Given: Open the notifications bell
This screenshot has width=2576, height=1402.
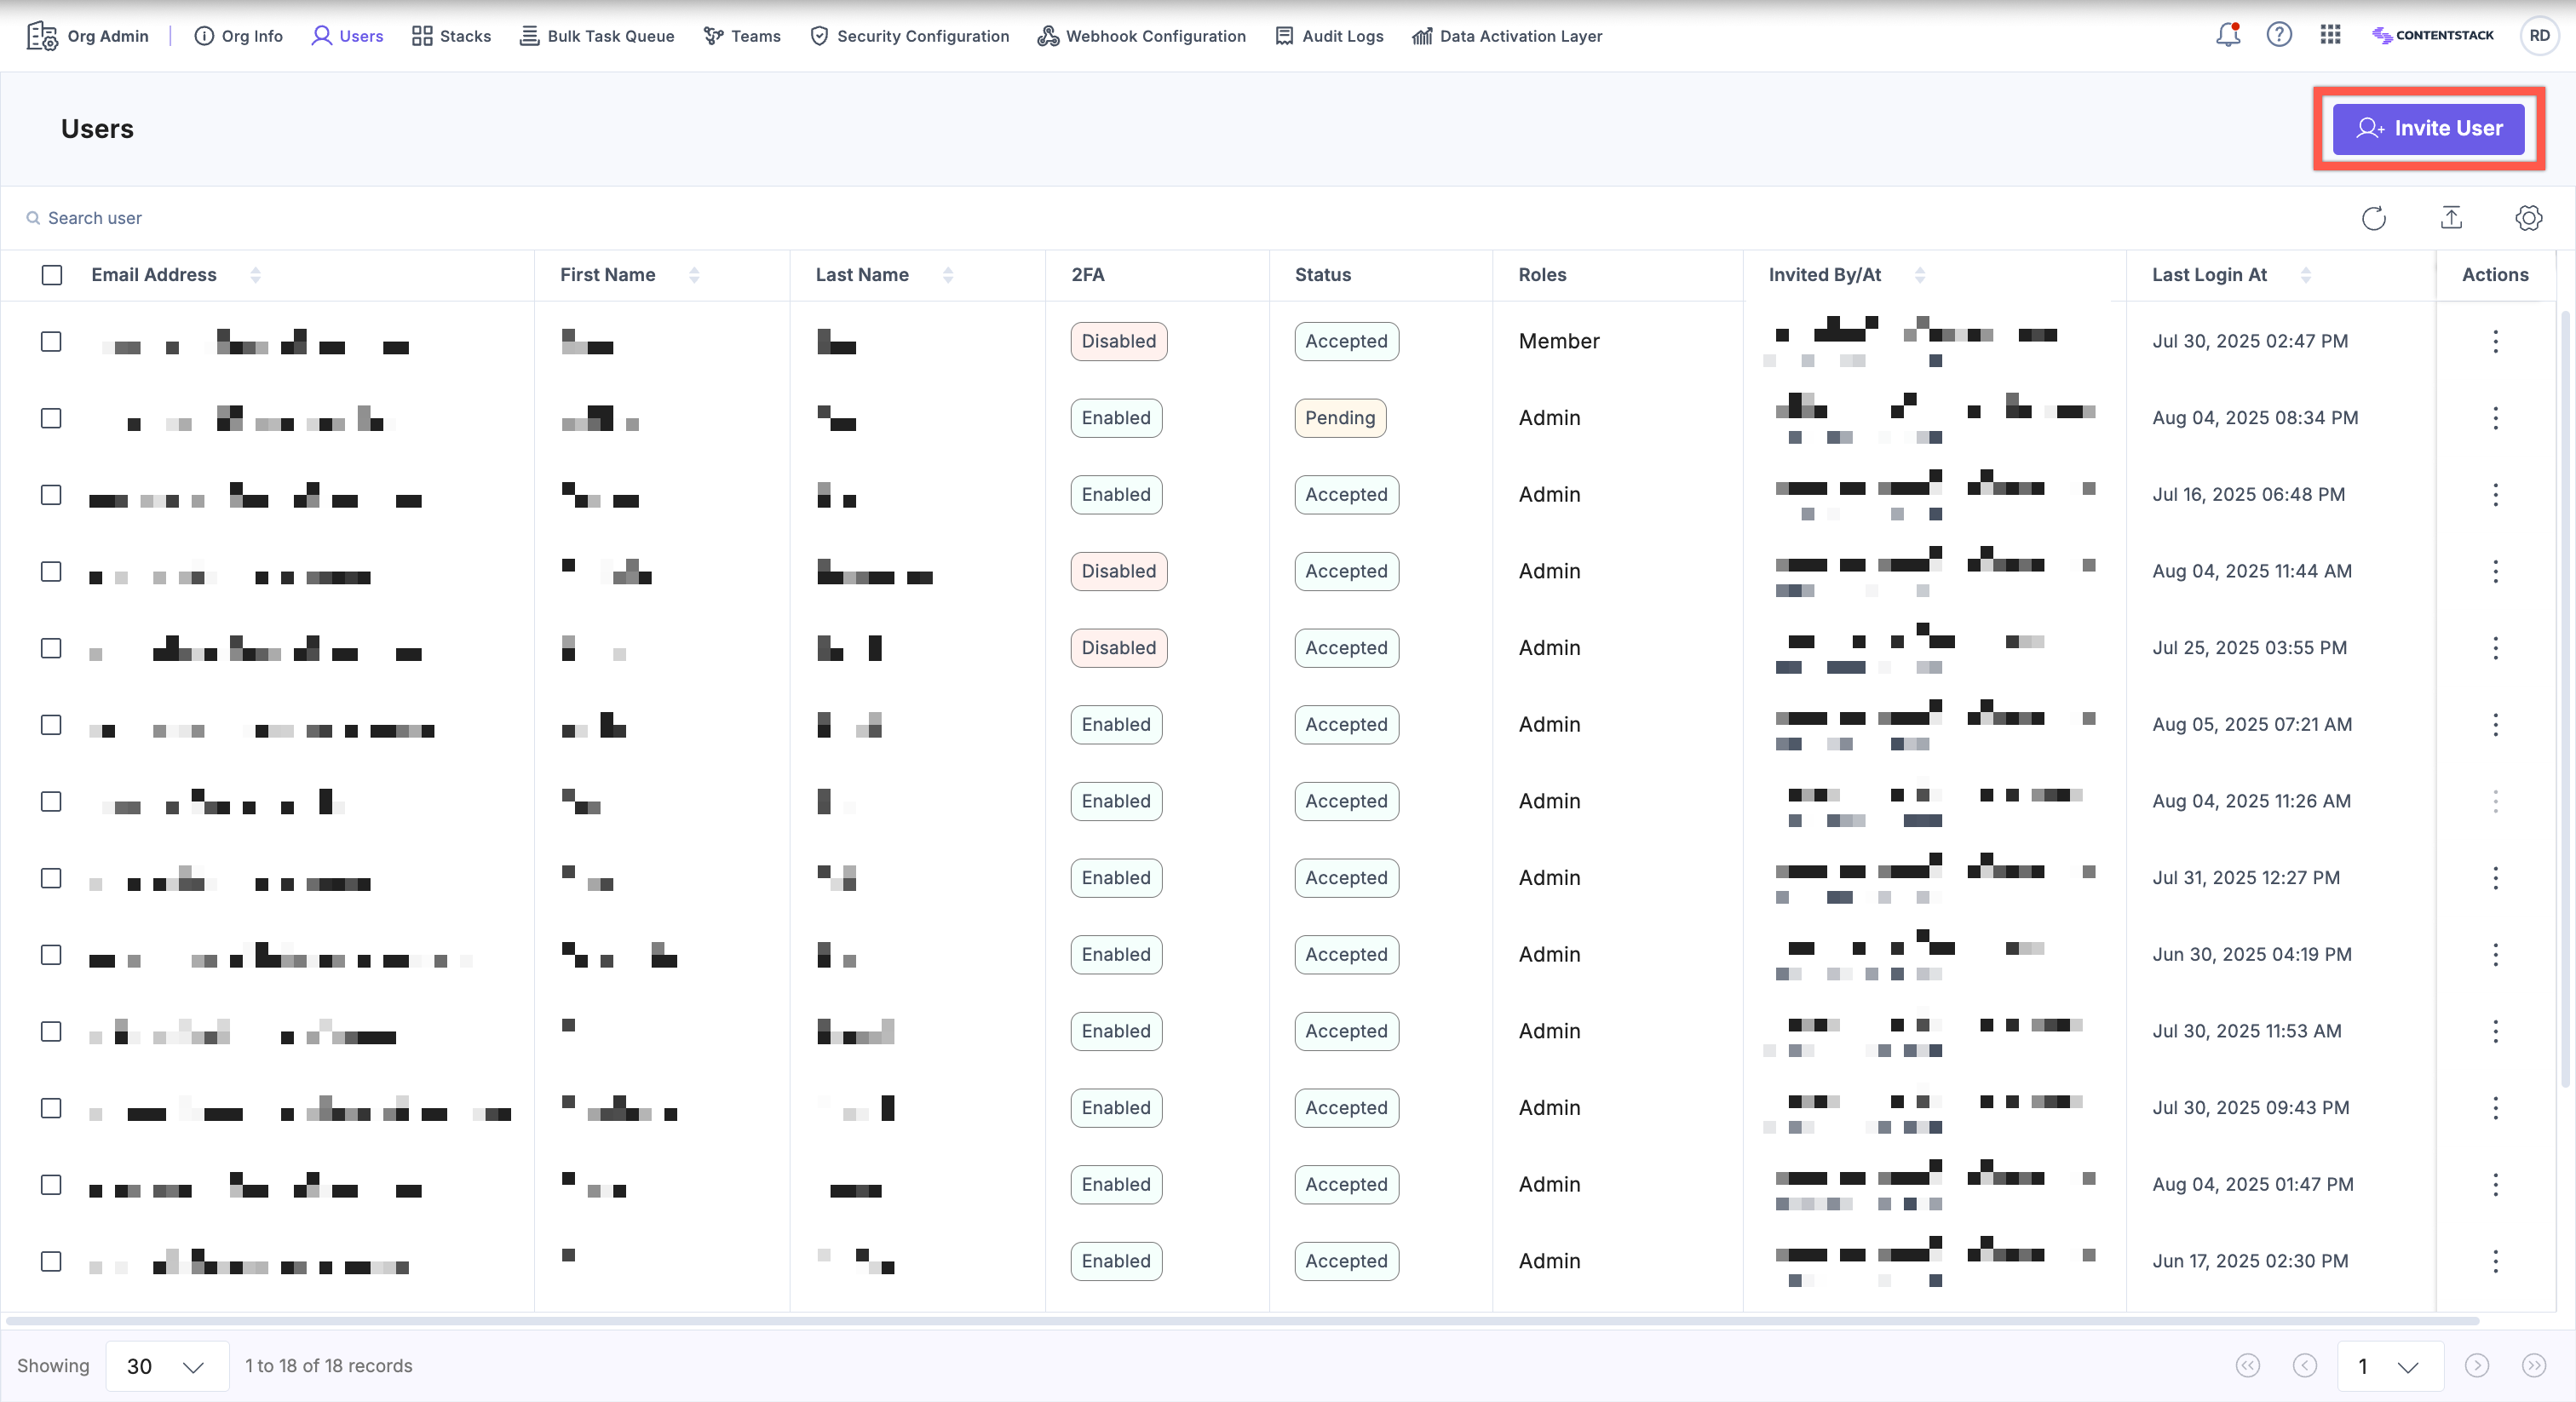Looking at the screenshot, I should tap(2227, 34).
